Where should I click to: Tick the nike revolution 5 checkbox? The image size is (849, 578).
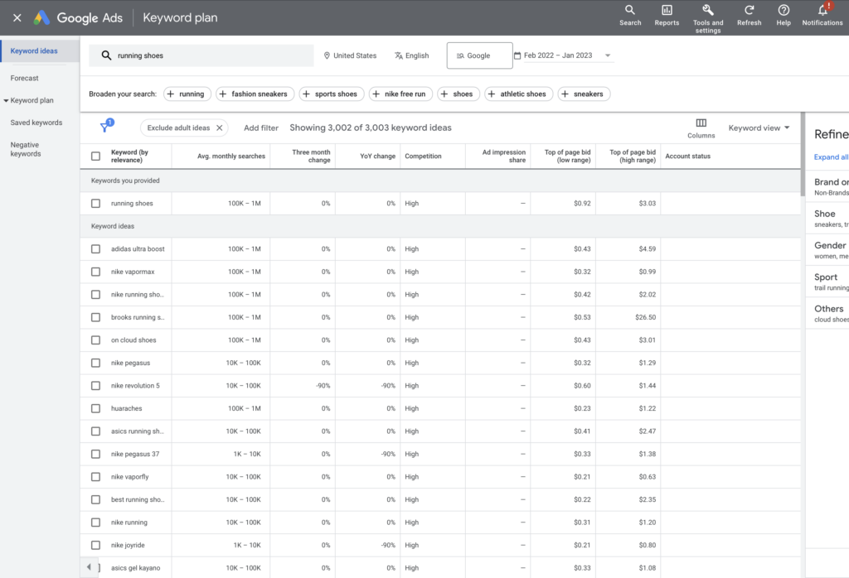click(96, 386)
